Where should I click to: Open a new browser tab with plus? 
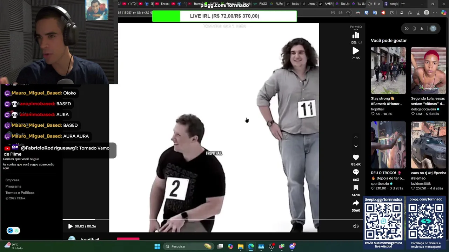(x=403, y=4)
